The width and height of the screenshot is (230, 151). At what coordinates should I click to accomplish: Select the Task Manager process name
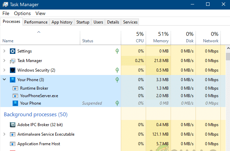(x=30, y=61)
